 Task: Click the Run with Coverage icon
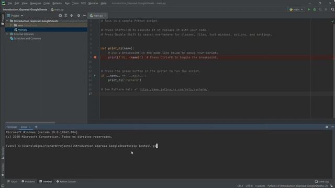320,9
